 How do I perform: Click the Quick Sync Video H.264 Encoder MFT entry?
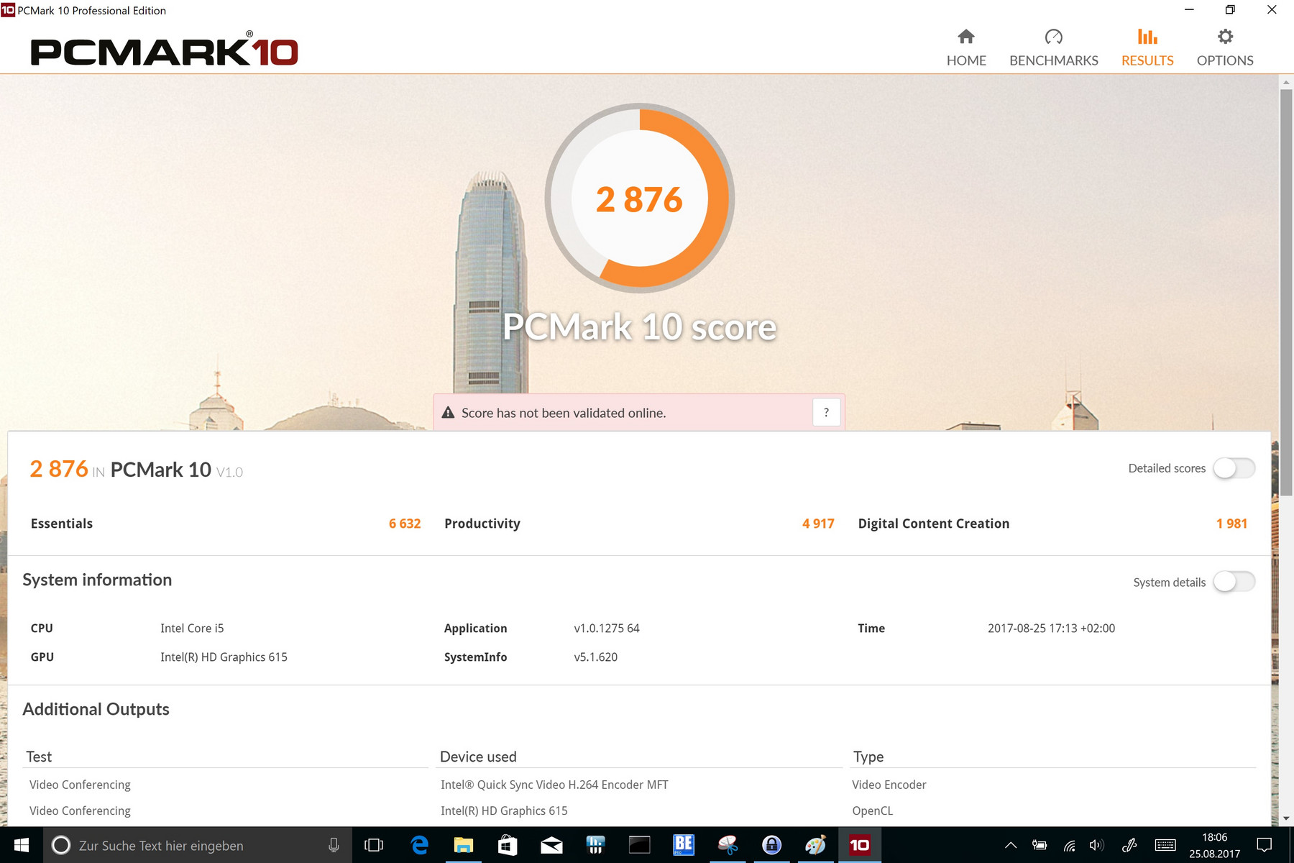pos(554,785)
